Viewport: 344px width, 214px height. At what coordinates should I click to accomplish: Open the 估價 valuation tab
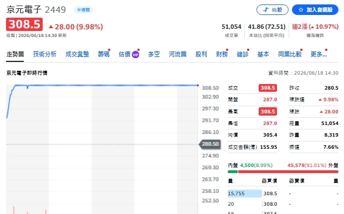[x=125, y=54]
